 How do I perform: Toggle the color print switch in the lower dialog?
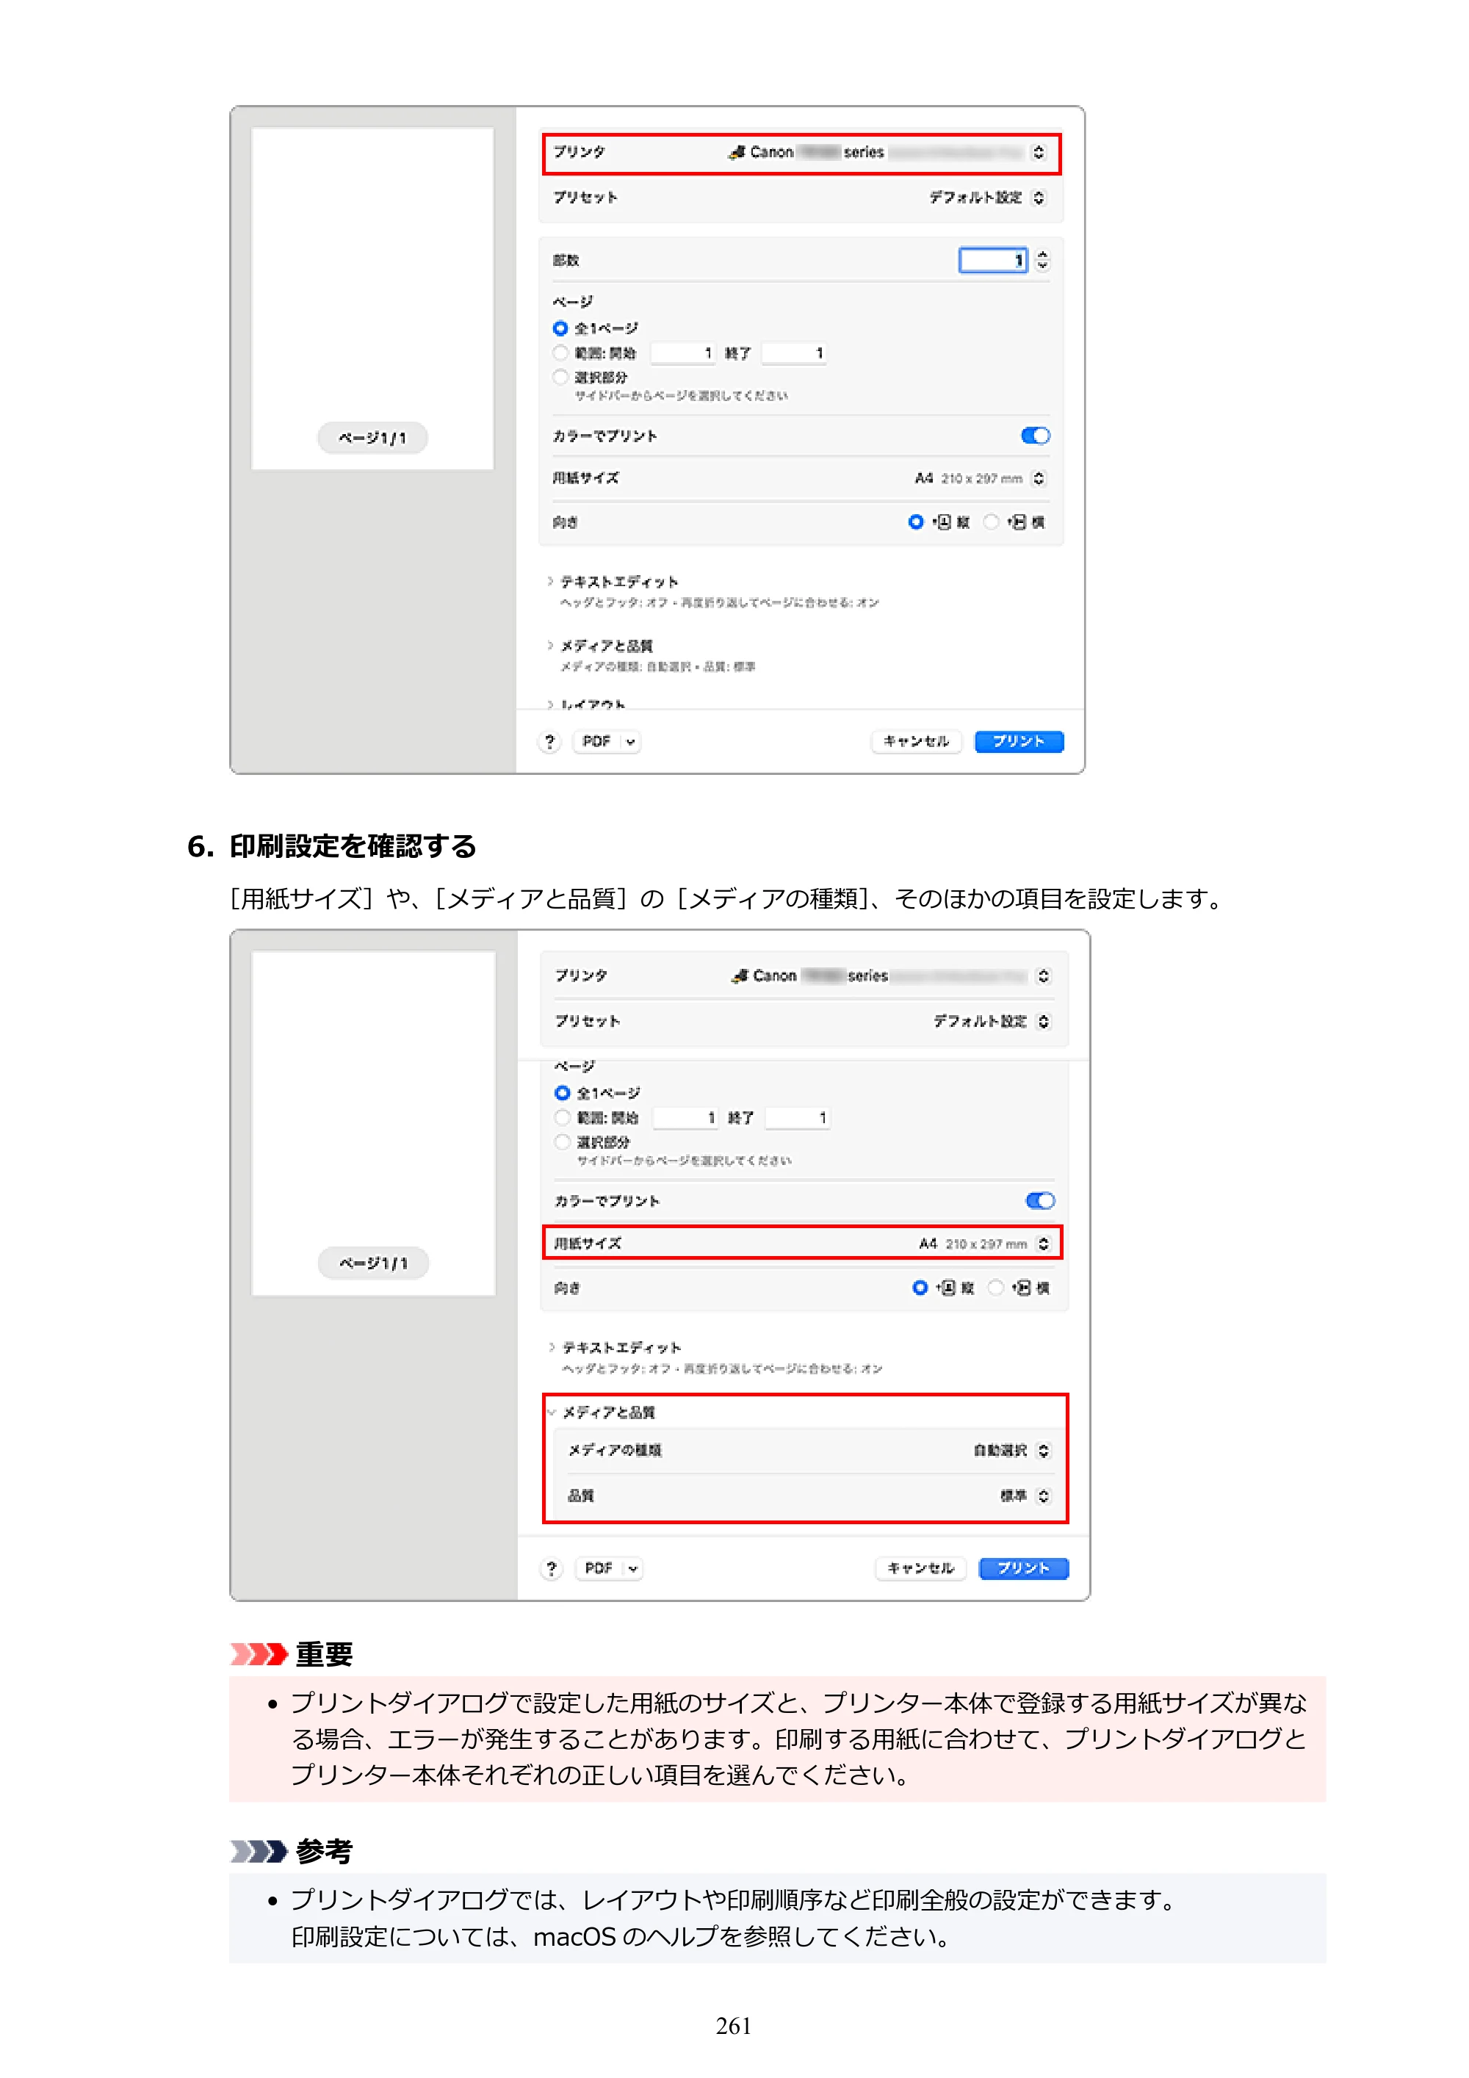tap(1040, 1201)
